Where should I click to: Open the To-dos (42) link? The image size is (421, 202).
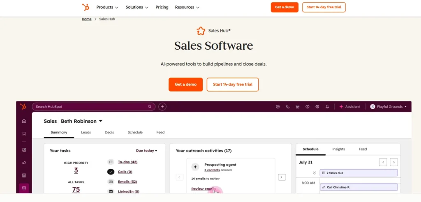point(127,162)
